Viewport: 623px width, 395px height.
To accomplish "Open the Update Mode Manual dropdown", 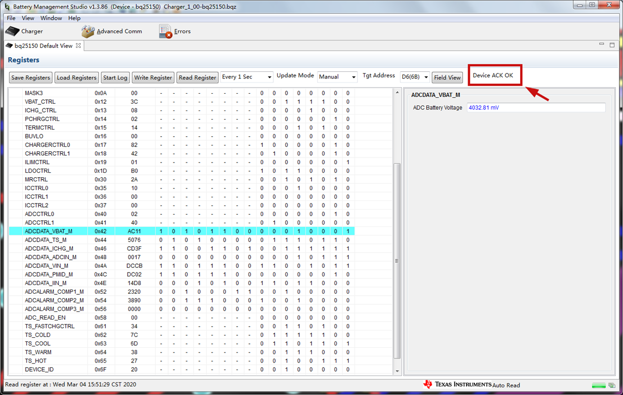I will pos(337,77).
